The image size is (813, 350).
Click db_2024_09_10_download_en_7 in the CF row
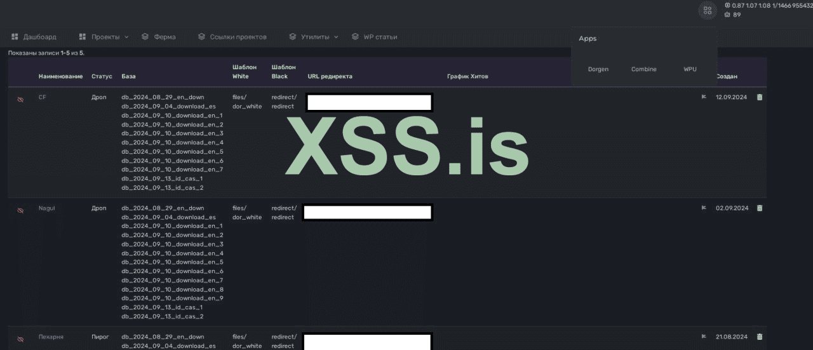point(172,170)
